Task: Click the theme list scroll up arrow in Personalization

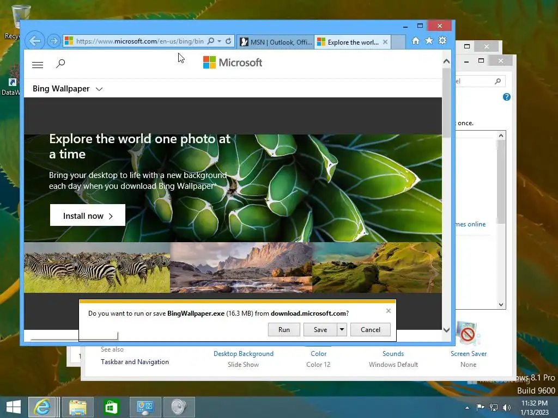Action: tap(501, 136)
